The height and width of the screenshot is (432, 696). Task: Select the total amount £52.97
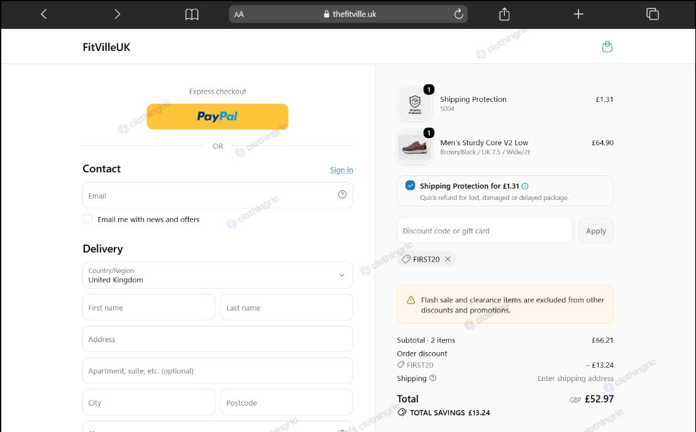599,399
